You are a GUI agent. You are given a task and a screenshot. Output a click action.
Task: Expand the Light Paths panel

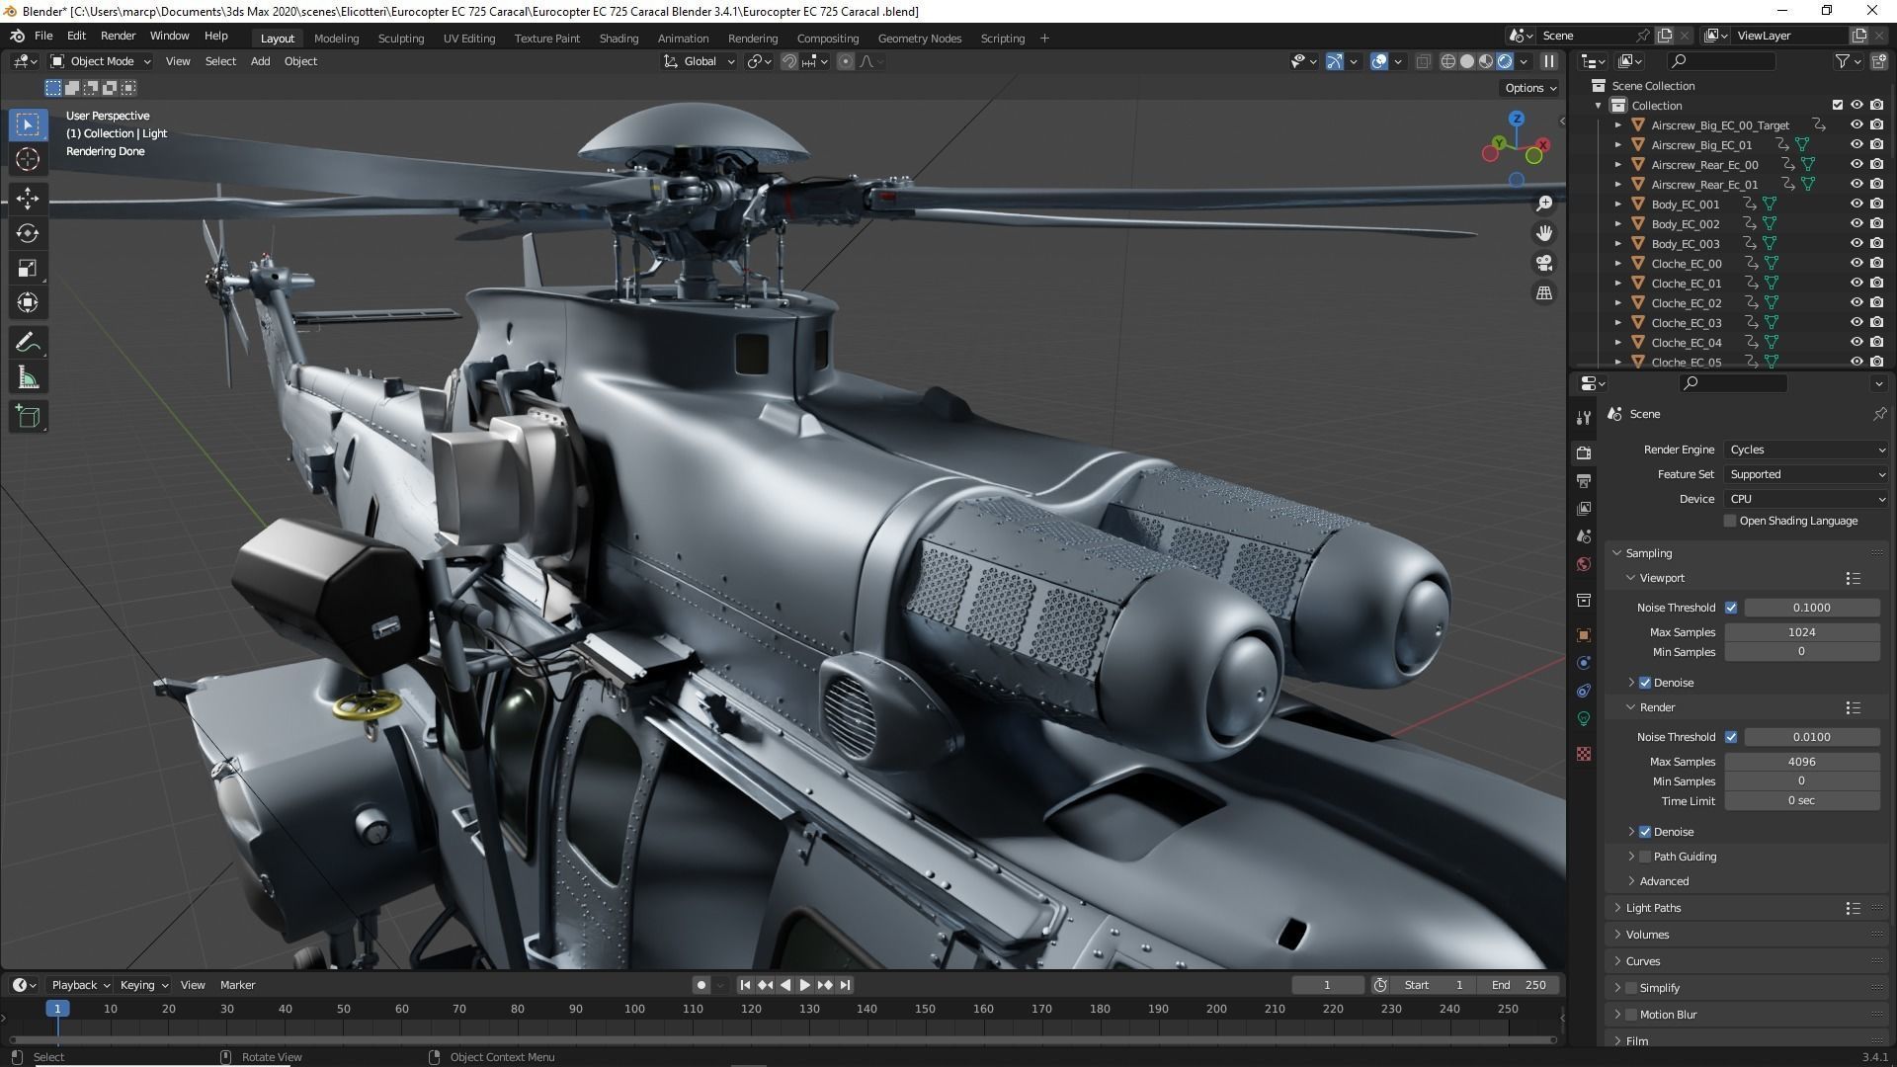tap(1653, 908)
